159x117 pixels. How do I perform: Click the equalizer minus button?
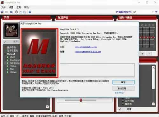(x=149, y=54)
